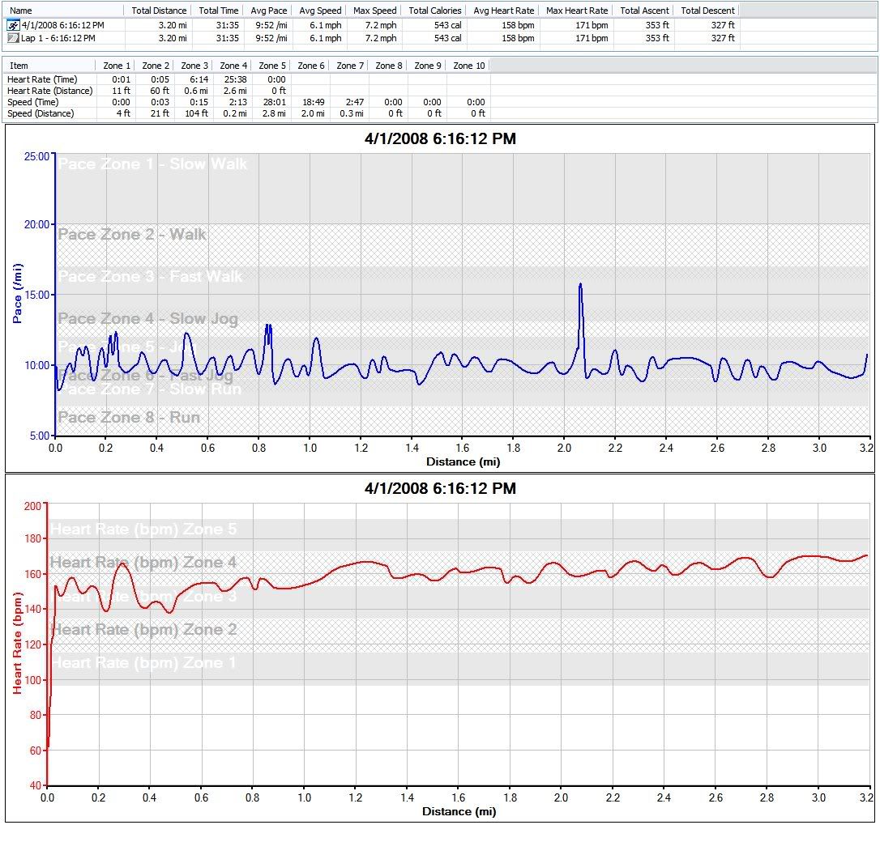This screenshot has height=842, width=880.
Task: Click the pace chart title 4/1/2008 6:16:12 PM
Action: coord(440,139)
